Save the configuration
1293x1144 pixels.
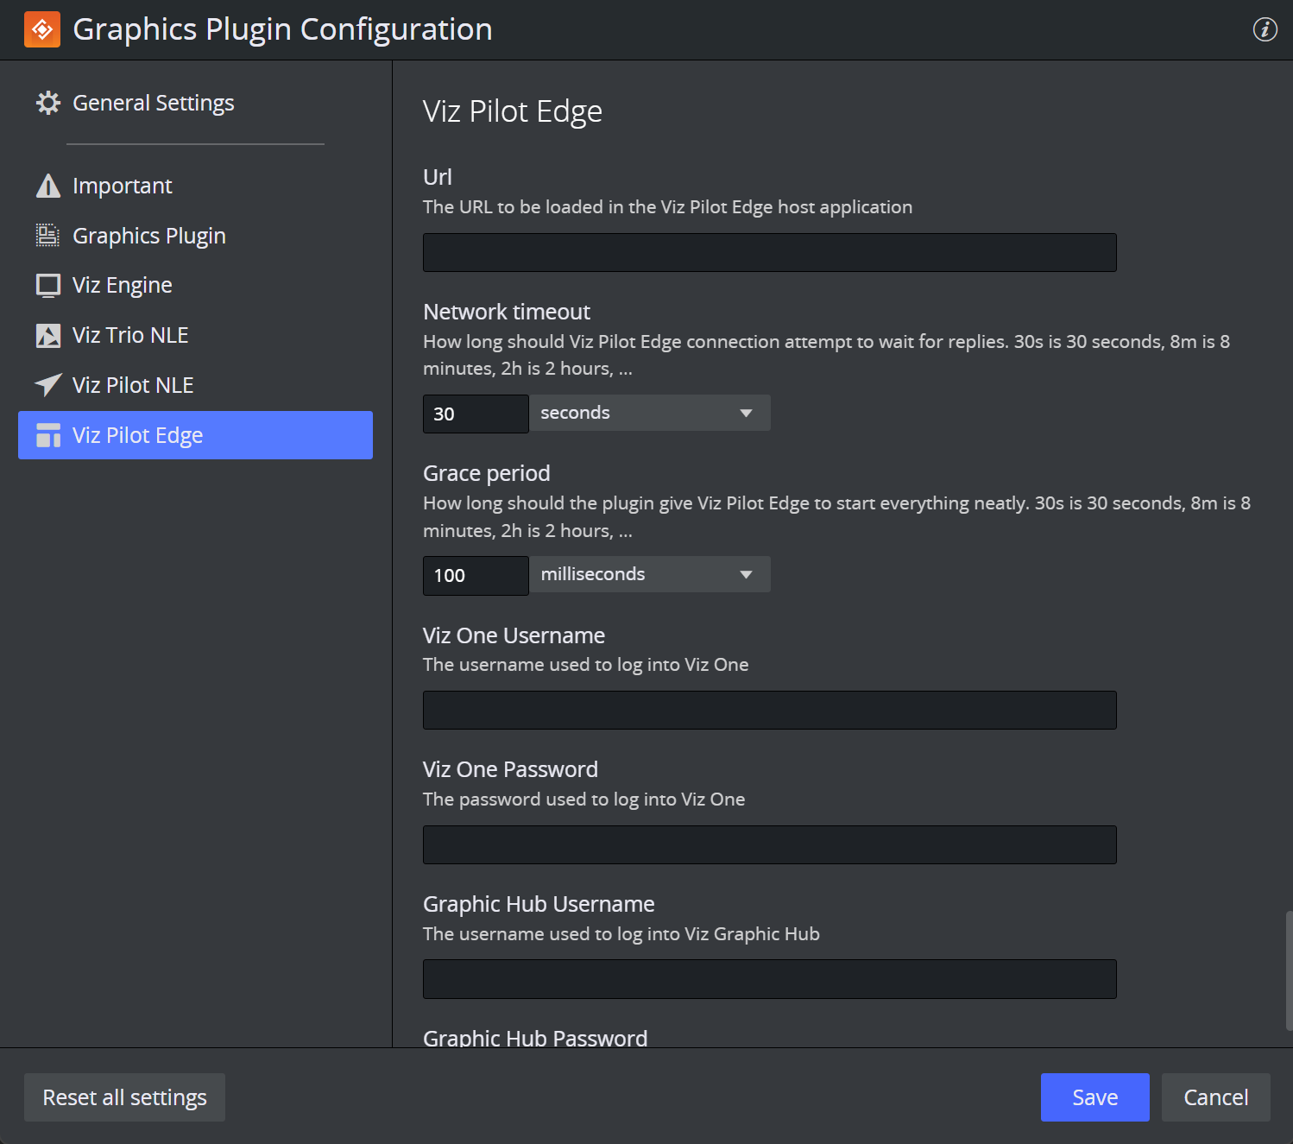(x=1094, y=1097)
